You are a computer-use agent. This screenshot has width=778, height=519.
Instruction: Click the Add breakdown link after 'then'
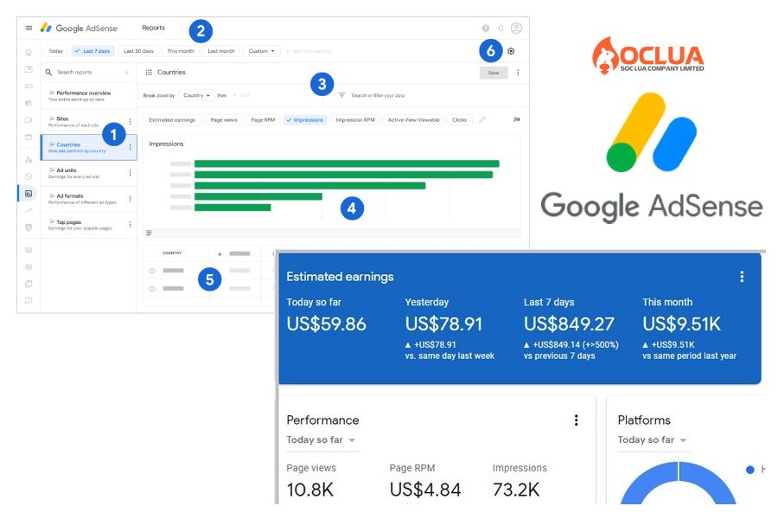tap(242, 95)
